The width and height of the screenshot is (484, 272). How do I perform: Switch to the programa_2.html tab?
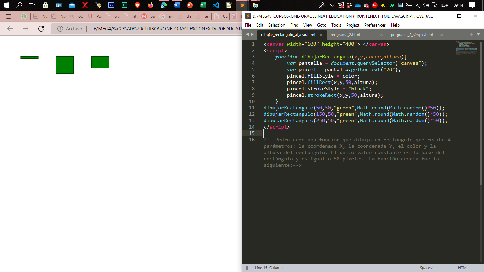tap(345, 35)
